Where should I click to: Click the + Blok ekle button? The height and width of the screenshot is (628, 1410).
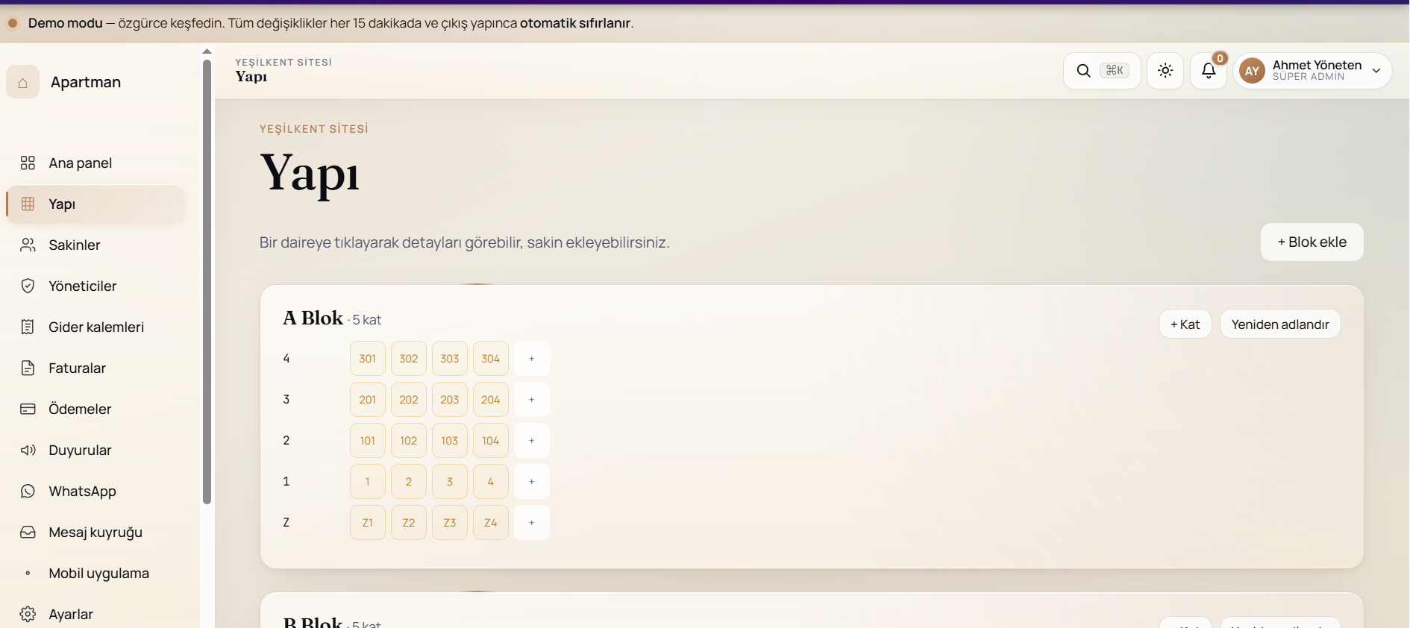(x=1312, y=242)
